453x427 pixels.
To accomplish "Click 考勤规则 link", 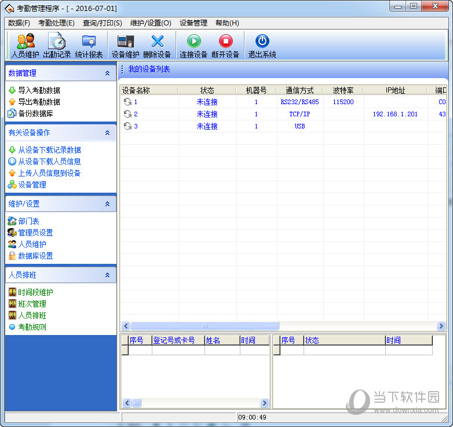I will [32, 327].
